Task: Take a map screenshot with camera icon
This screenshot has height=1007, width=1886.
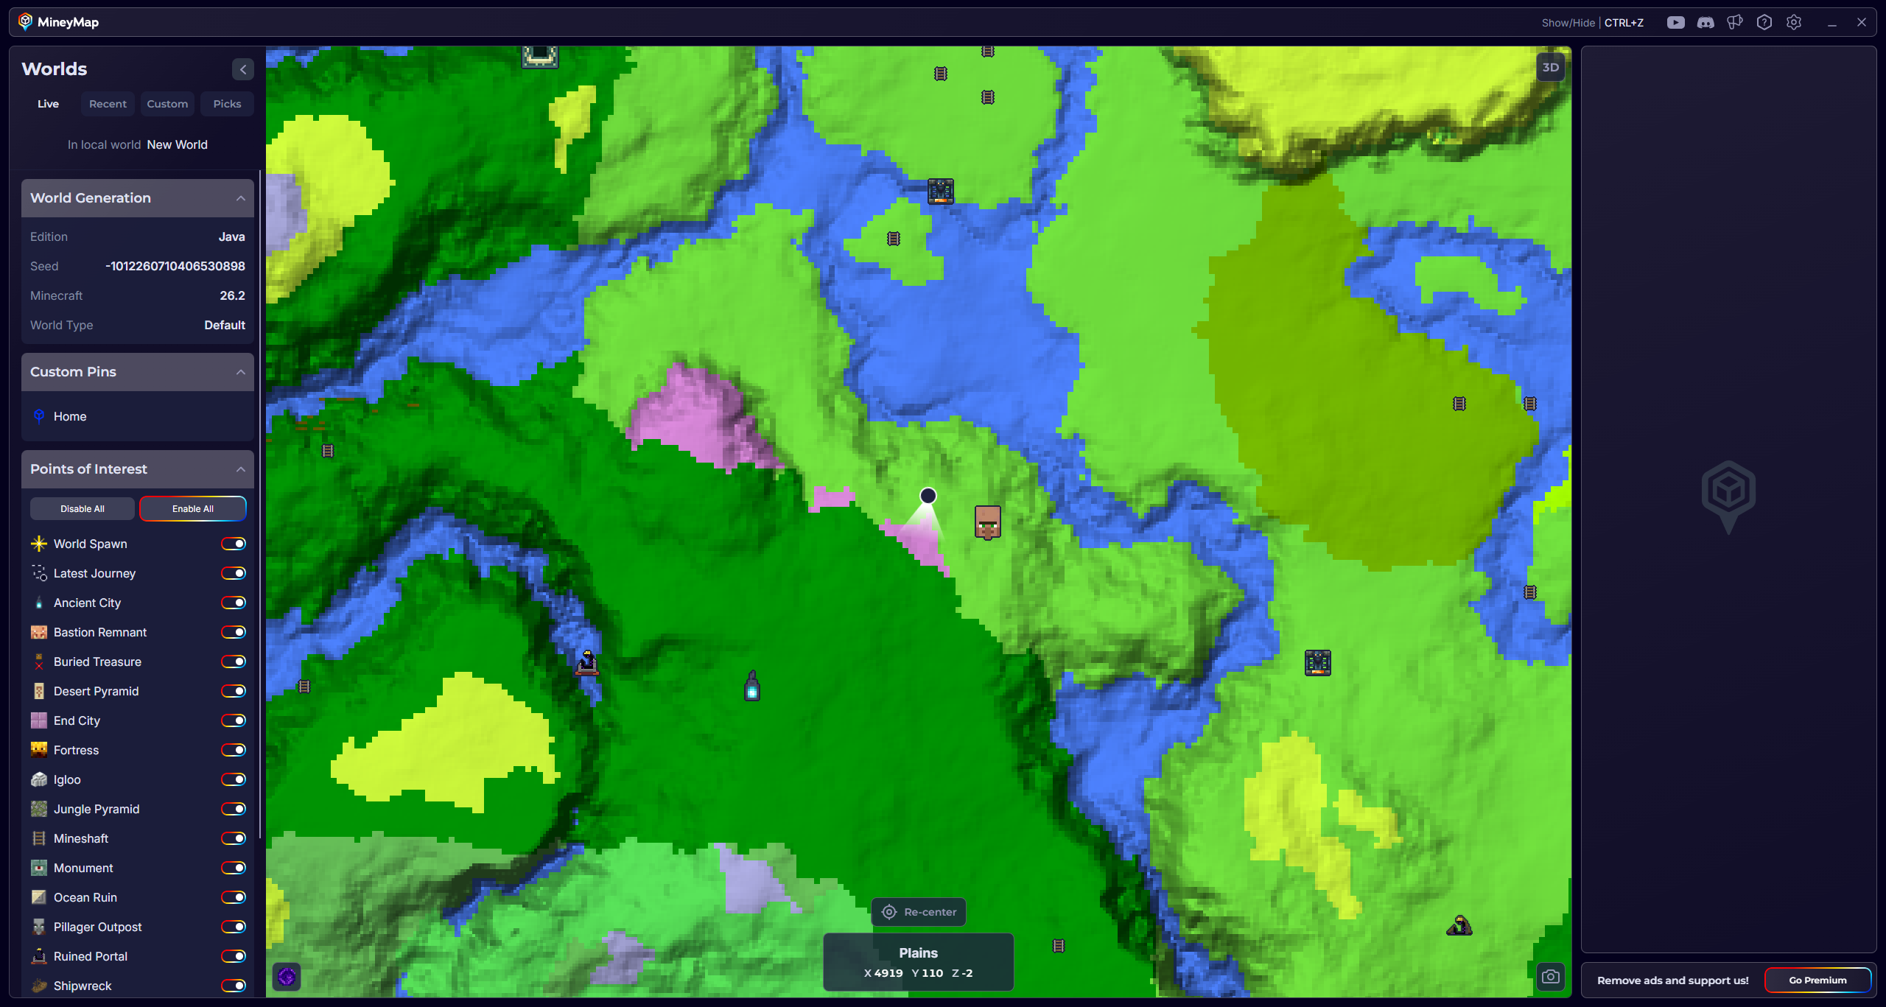Action: point(1550,977)
